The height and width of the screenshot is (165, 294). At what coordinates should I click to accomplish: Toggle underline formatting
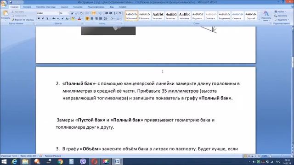(47, 18)
